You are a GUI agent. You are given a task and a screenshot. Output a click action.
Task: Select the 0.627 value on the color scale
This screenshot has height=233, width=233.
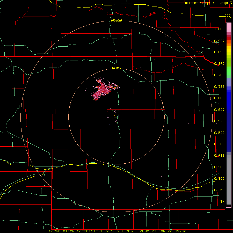point(219,110)
